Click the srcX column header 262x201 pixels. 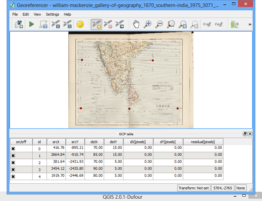coord(56,142)
